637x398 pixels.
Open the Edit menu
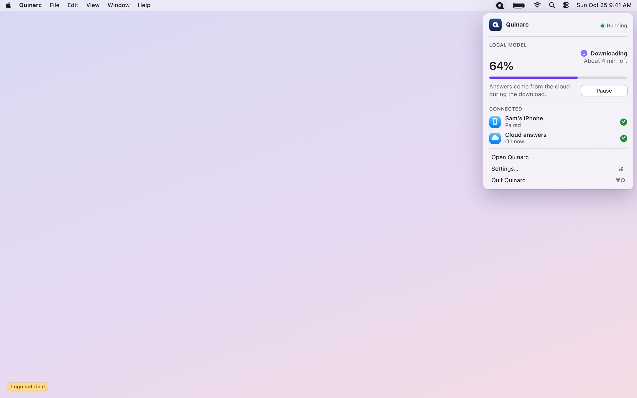click(x=73, y=5)
